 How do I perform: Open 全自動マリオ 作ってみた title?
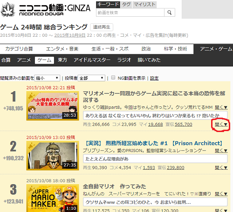tap(115, 186)
